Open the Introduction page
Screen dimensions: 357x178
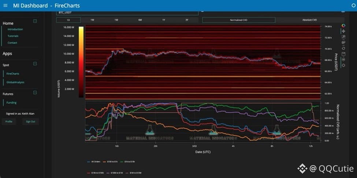(15, 29)
